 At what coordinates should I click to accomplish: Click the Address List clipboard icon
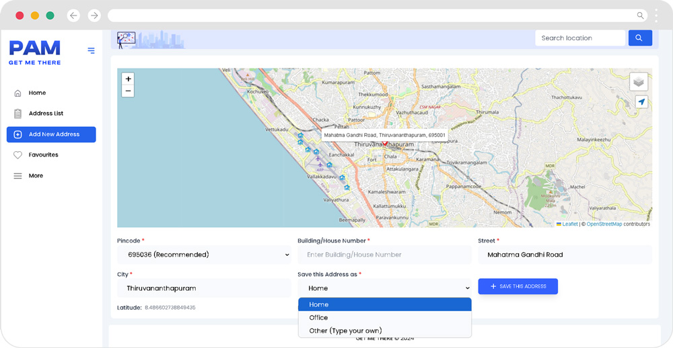[17, 114]
